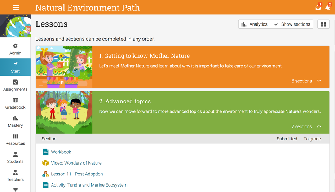
Task: Open notifications bell with badge 2
Action: coord(328,7)
